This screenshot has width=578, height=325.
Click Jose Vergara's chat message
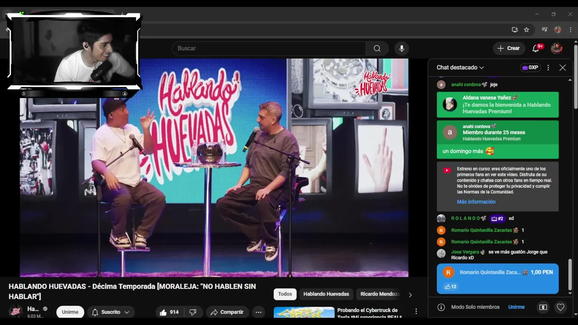point(498,255)
